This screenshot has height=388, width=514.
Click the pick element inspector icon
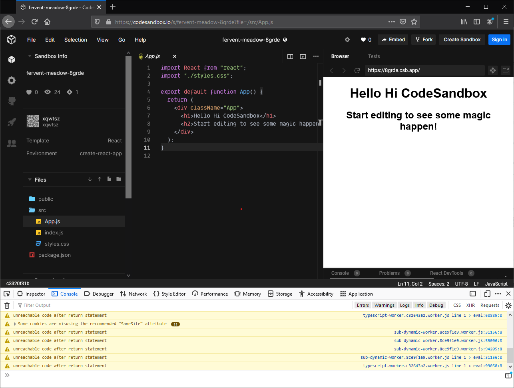(x=7, y=294)
